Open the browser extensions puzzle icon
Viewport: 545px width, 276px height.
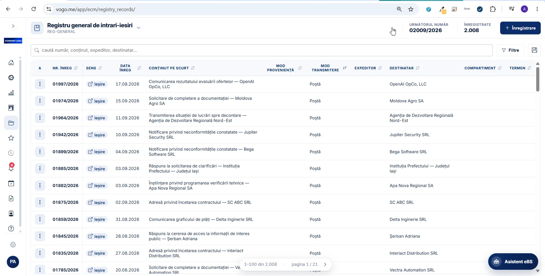(493, 9)
